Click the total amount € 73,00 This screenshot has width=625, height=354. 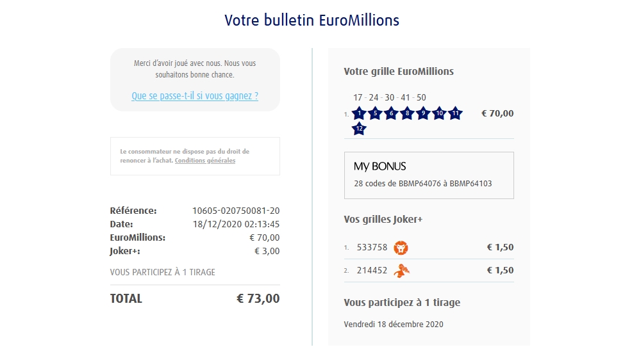(x=258, y=298)
